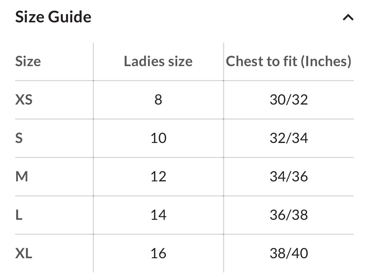Select the 38/40 chest measurement
369x279 pixels.
(x=289, y=253)
